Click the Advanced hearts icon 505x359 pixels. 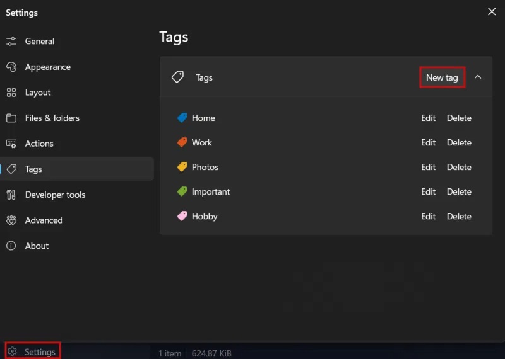coord(11,220)
